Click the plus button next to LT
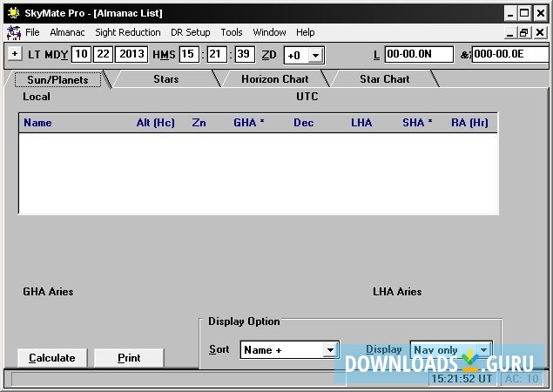553x392 pixels. coord(15,54)
